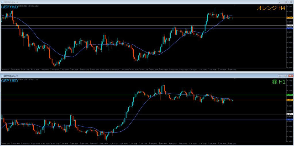Click the 1.31640 value on H4 price scale
This screenshot has width=294, height=146.
click(290, 42)
